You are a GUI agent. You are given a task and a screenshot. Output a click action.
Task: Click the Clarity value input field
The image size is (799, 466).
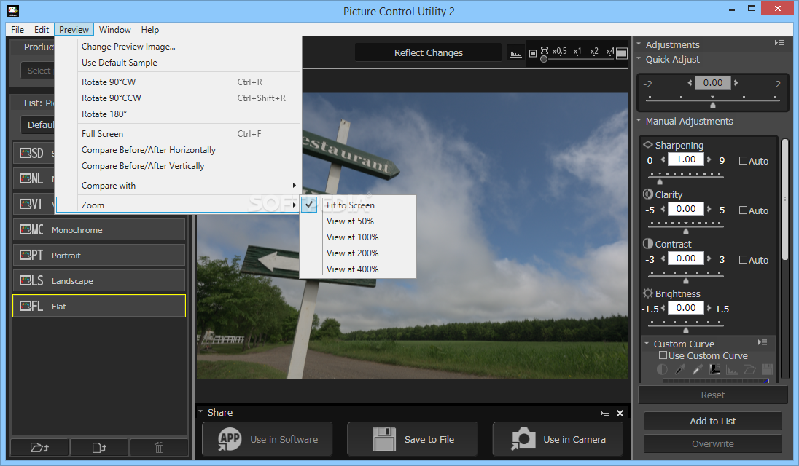pos(686,208)
